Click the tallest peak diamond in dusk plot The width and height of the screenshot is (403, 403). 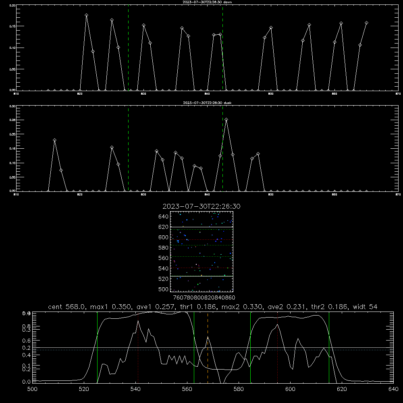click(226, 120)
